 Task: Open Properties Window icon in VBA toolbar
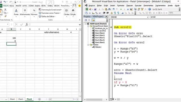pos(139,9)
